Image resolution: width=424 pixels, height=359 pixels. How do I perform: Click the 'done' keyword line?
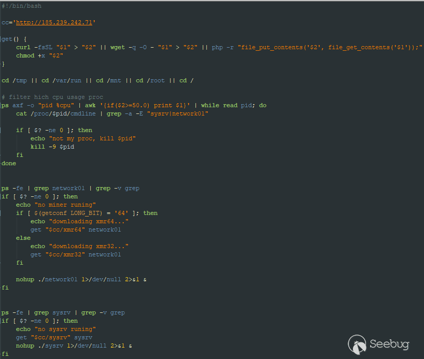coord(9,164)
